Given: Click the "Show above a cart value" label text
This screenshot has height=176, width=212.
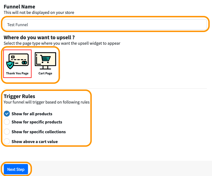Looking at the screenshot, I should [x=35, y=142].
